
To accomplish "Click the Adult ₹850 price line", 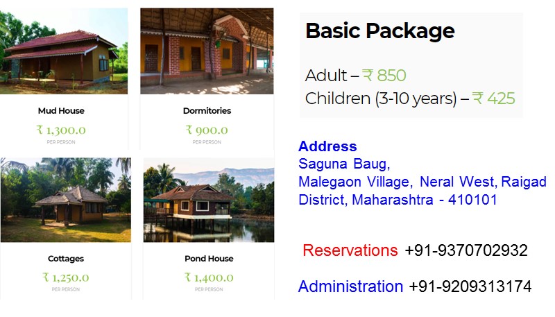I will click(356, 76).
